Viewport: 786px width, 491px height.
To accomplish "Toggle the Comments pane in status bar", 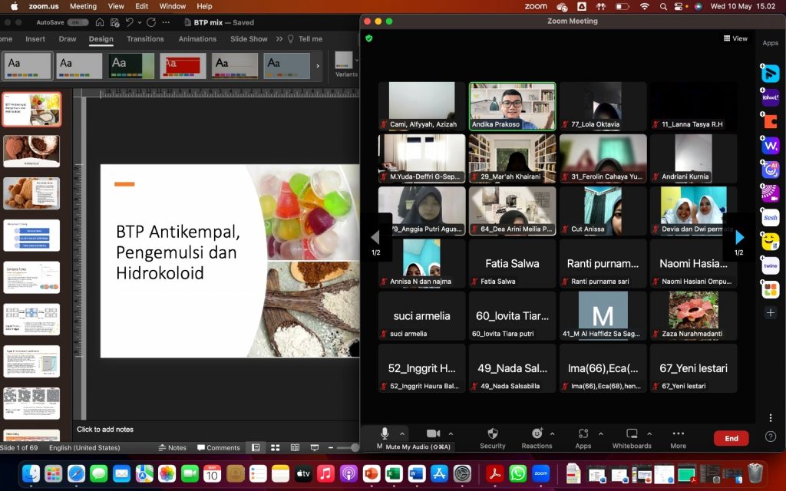I will [219, 447].
